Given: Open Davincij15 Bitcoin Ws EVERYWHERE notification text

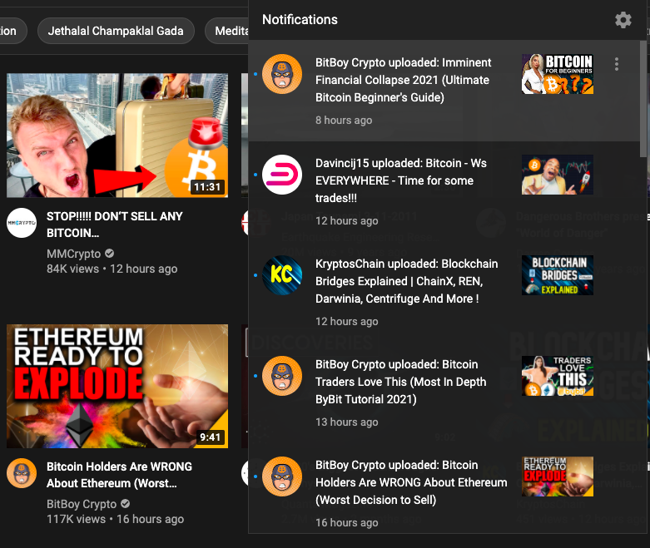Looking at the screenshot, I should (x=401, y=180).
